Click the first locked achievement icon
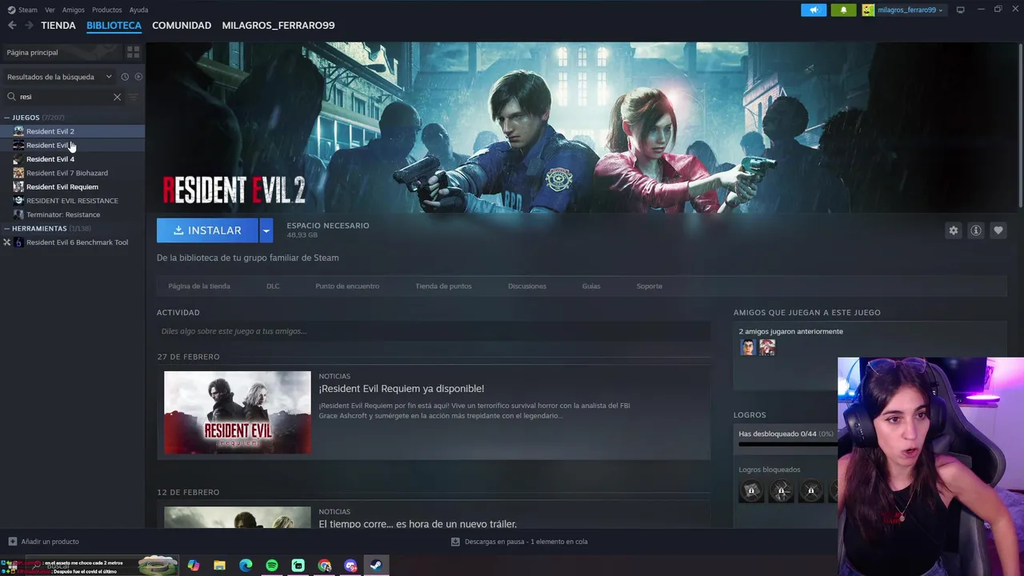The image size is (1024, 576). click(x=751, y=490)
